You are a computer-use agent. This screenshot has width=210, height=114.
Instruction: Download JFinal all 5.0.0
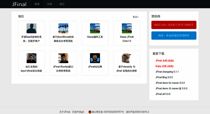(163, 94)
